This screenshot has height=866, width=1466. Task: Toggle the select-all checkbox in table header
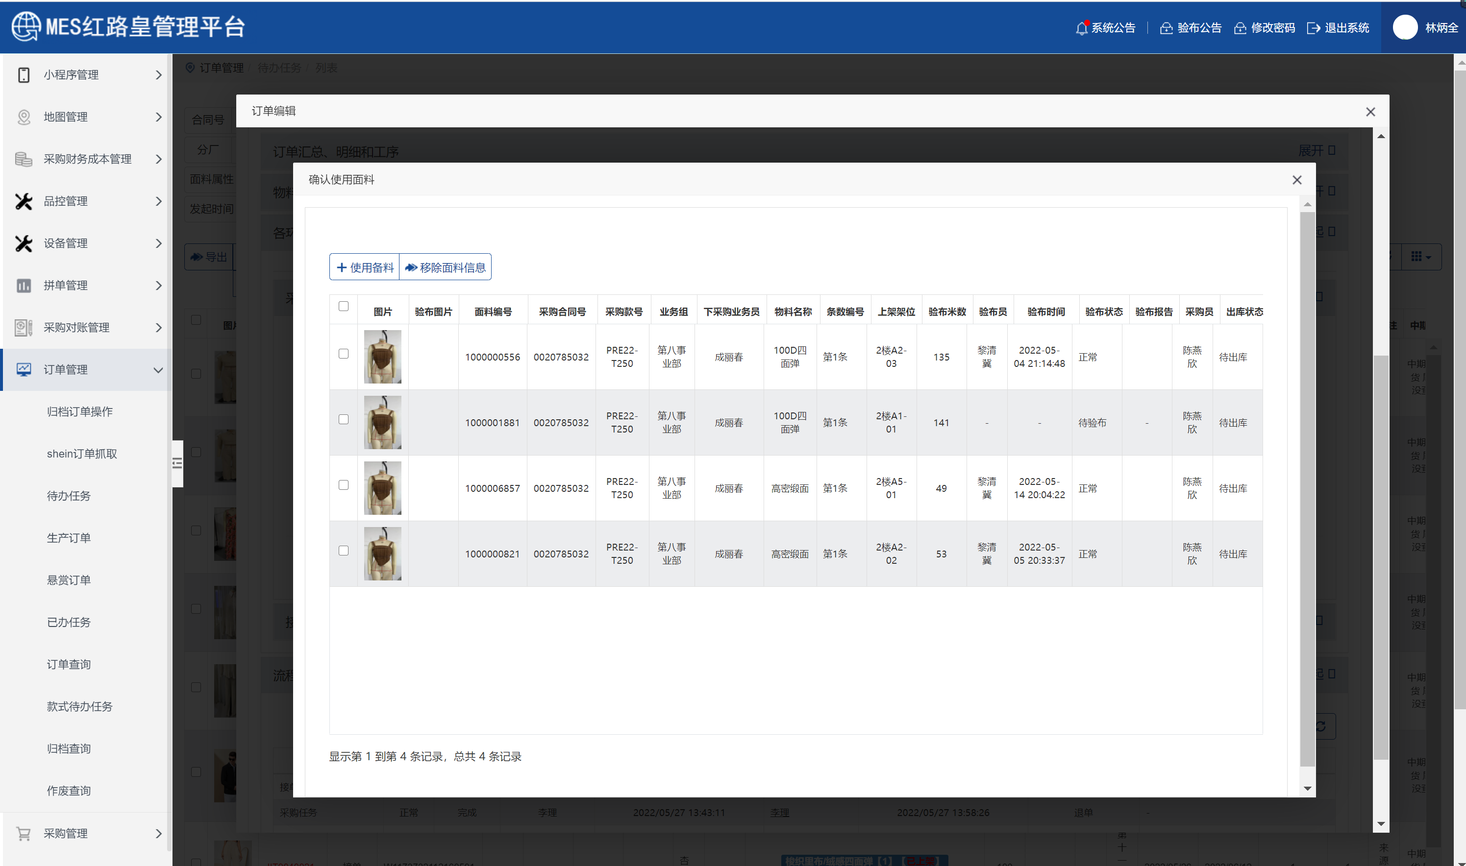(x=343, y=306)
